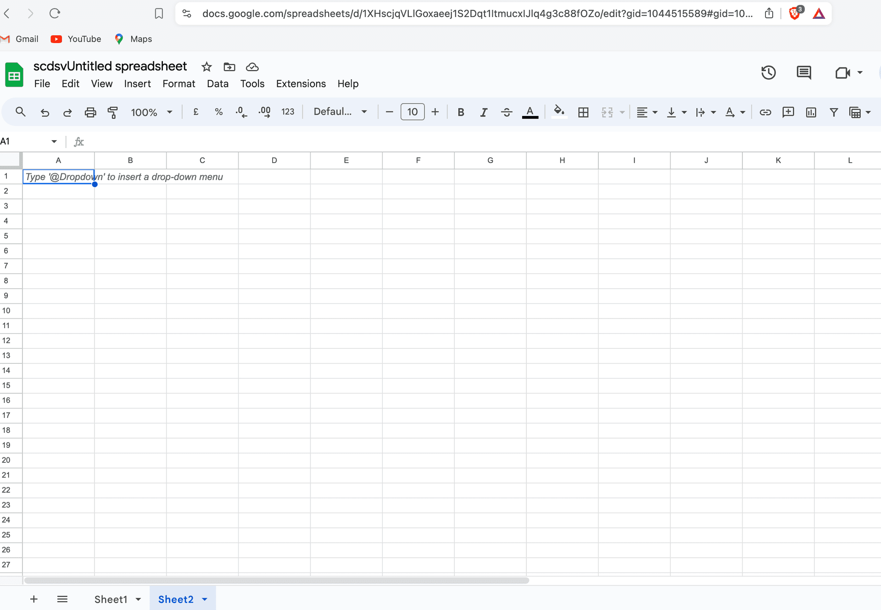881x610 pixels.
Task: Open the horizontal align dropdown
Action: 647,112
